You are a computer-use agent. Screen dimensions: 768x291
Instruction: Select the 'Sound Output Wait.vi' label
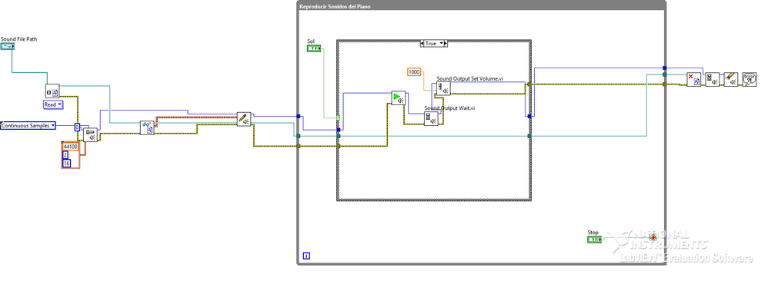click(x=449, y=108)
